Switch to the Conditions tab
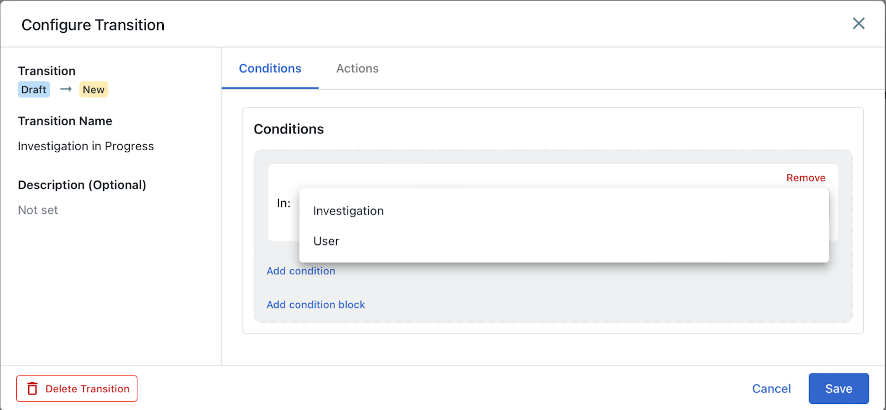This screenshot has width=886, height=410. coord(270,69)
